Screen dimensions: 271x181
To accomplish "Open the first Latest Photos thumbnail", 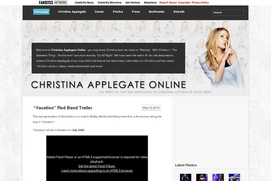I will coord(186,177).
